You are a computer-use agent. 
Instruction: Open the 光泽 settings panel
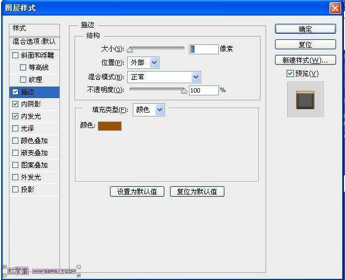(x=27, y=128)
